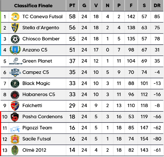Click the Black Magic team logo
This screenshot has width=164, height=157.
click(15, 83)
